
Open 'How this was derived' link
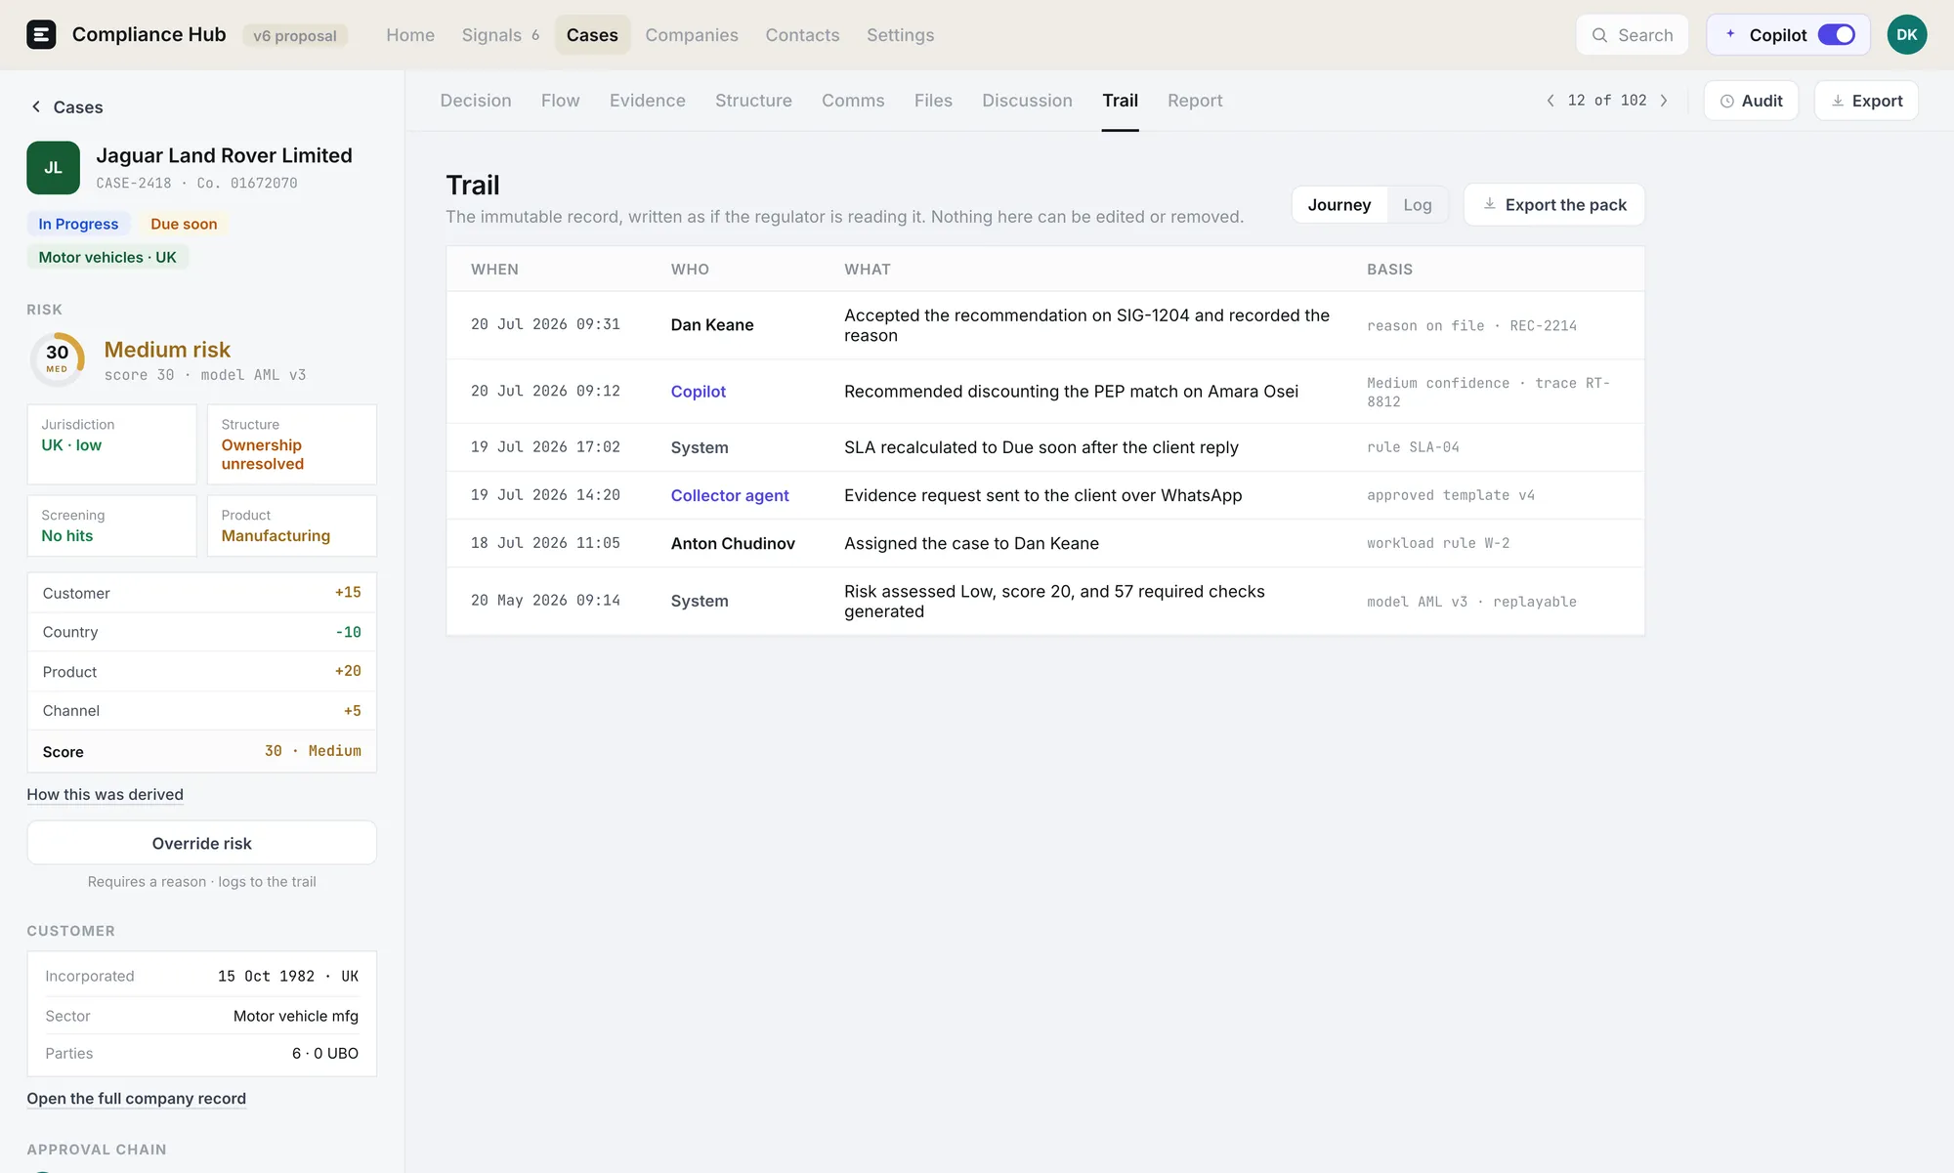tap(105, 795)
